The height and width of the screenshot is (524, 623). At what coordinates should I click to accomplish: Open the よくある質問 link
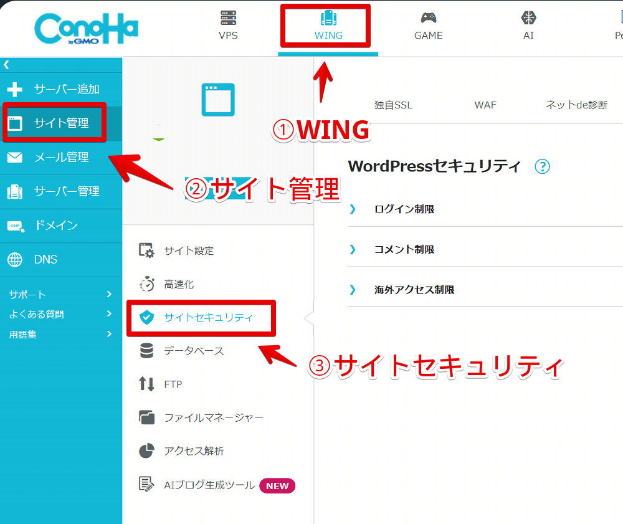click(x=36, y=314)
